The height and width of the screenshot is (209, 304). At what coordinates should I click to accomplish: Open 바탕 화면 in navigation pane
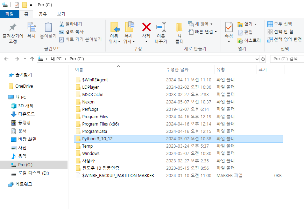pyautogui.click(x=23, y=140)
